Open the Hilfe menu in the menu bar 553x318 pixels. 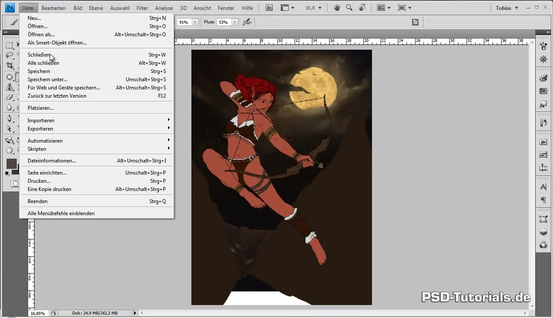coord(248,8)
